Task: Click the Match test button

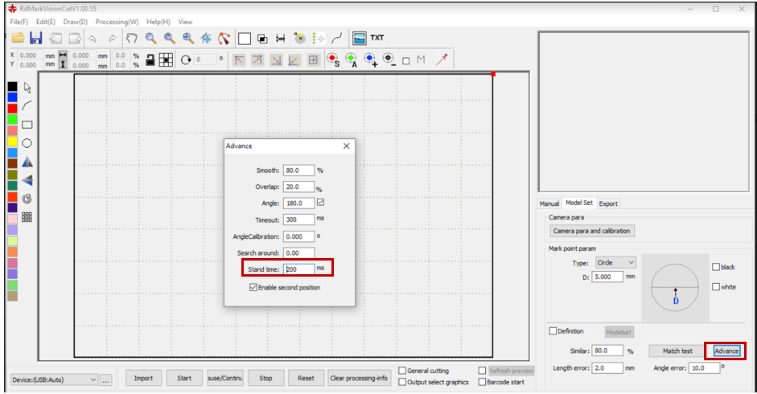Action: (x=677, y=351)
